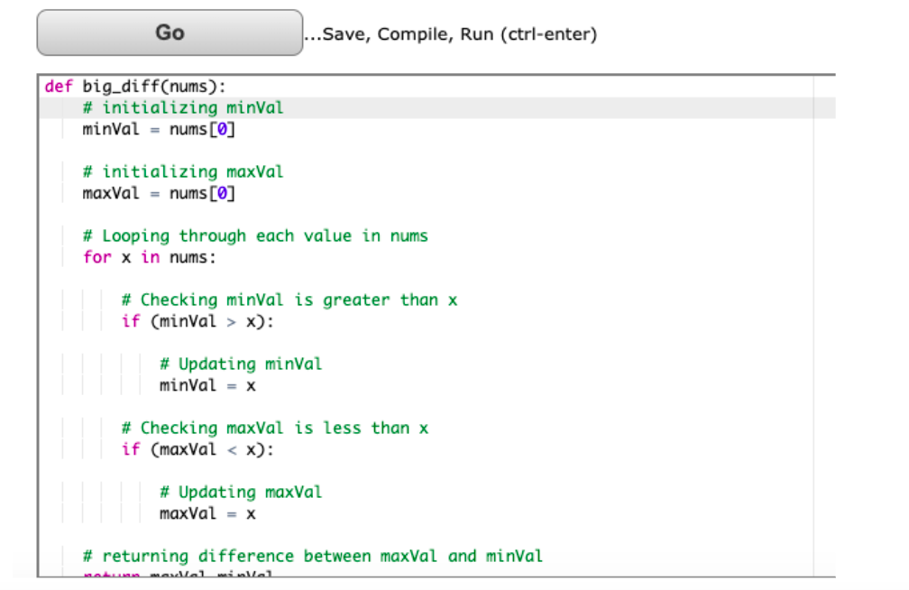Screen dimensions: 909x590
Task: Click the Looping through each value comment
Action: (255, 235)
